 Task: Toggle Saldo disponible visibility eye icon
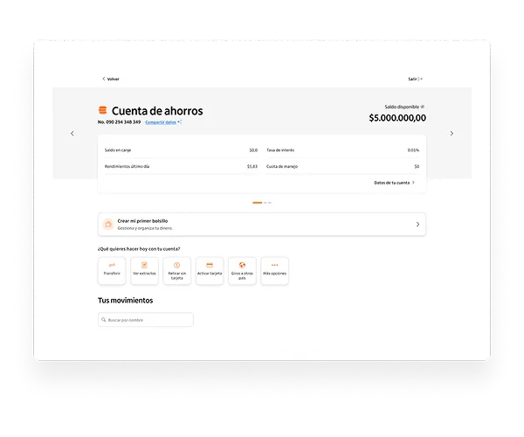(423, 107)
